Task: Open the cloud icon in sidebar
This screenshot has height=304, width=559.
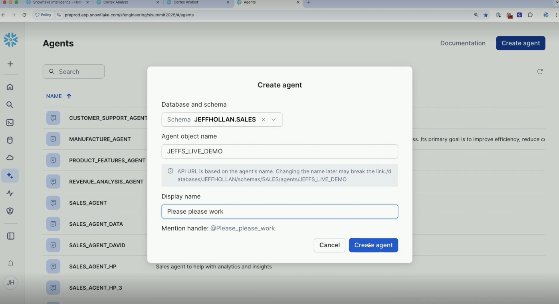Action: pos(10,158)
